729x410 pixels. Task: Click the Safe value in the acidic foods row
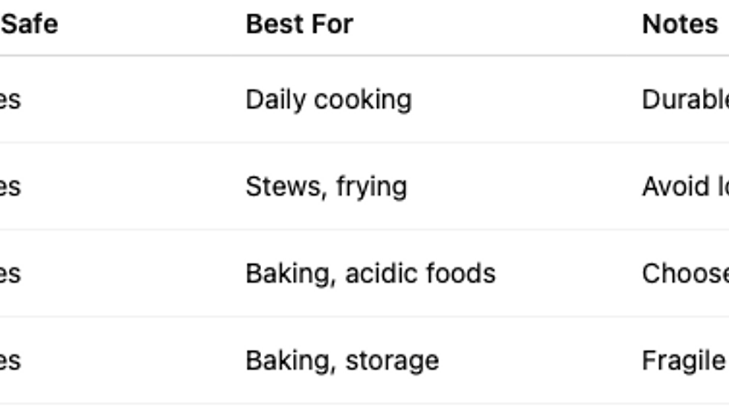coord(10,274)
